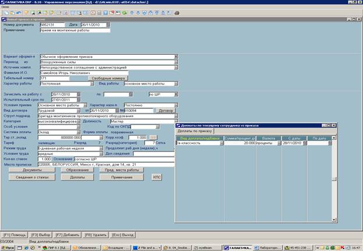Click into the Номер документа field

tap(52, 24)
